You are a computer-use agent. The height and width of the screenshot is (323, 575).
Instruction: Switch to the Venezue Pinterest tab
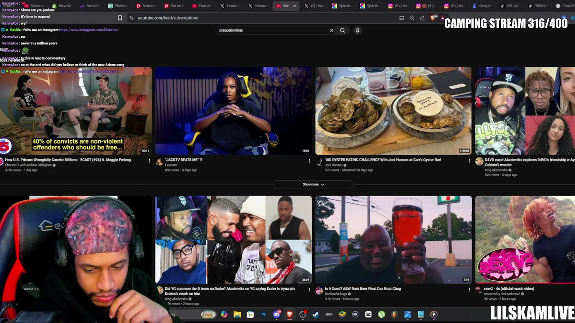146,6
